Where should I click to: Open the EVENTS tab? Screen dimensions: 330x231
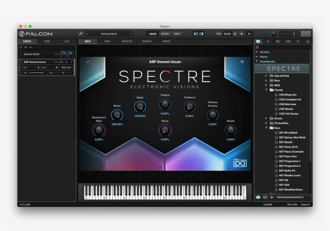[x=147, y=41]
